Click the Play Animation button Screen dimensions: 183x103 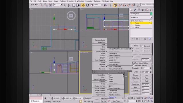132,98
